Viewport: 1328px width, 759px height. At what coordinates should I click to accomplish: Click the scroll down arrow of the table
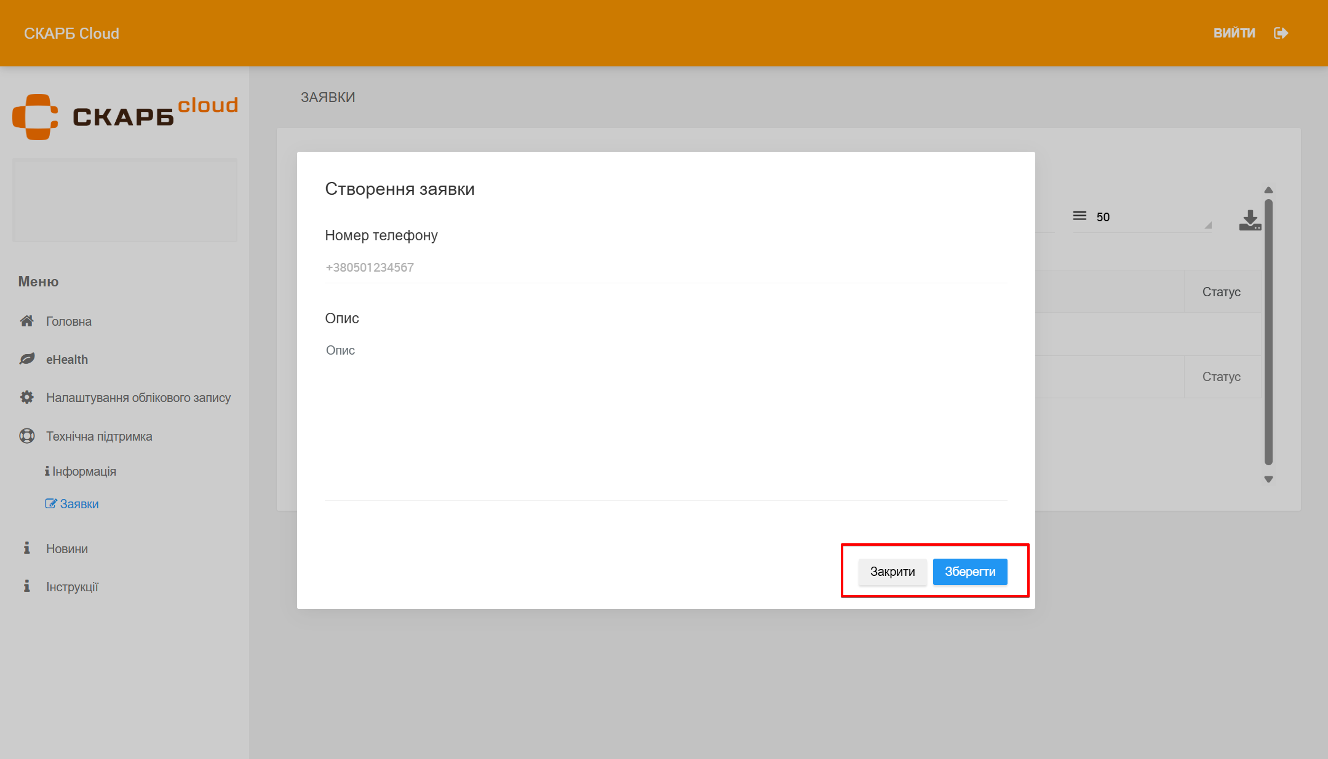[1268, 479]
